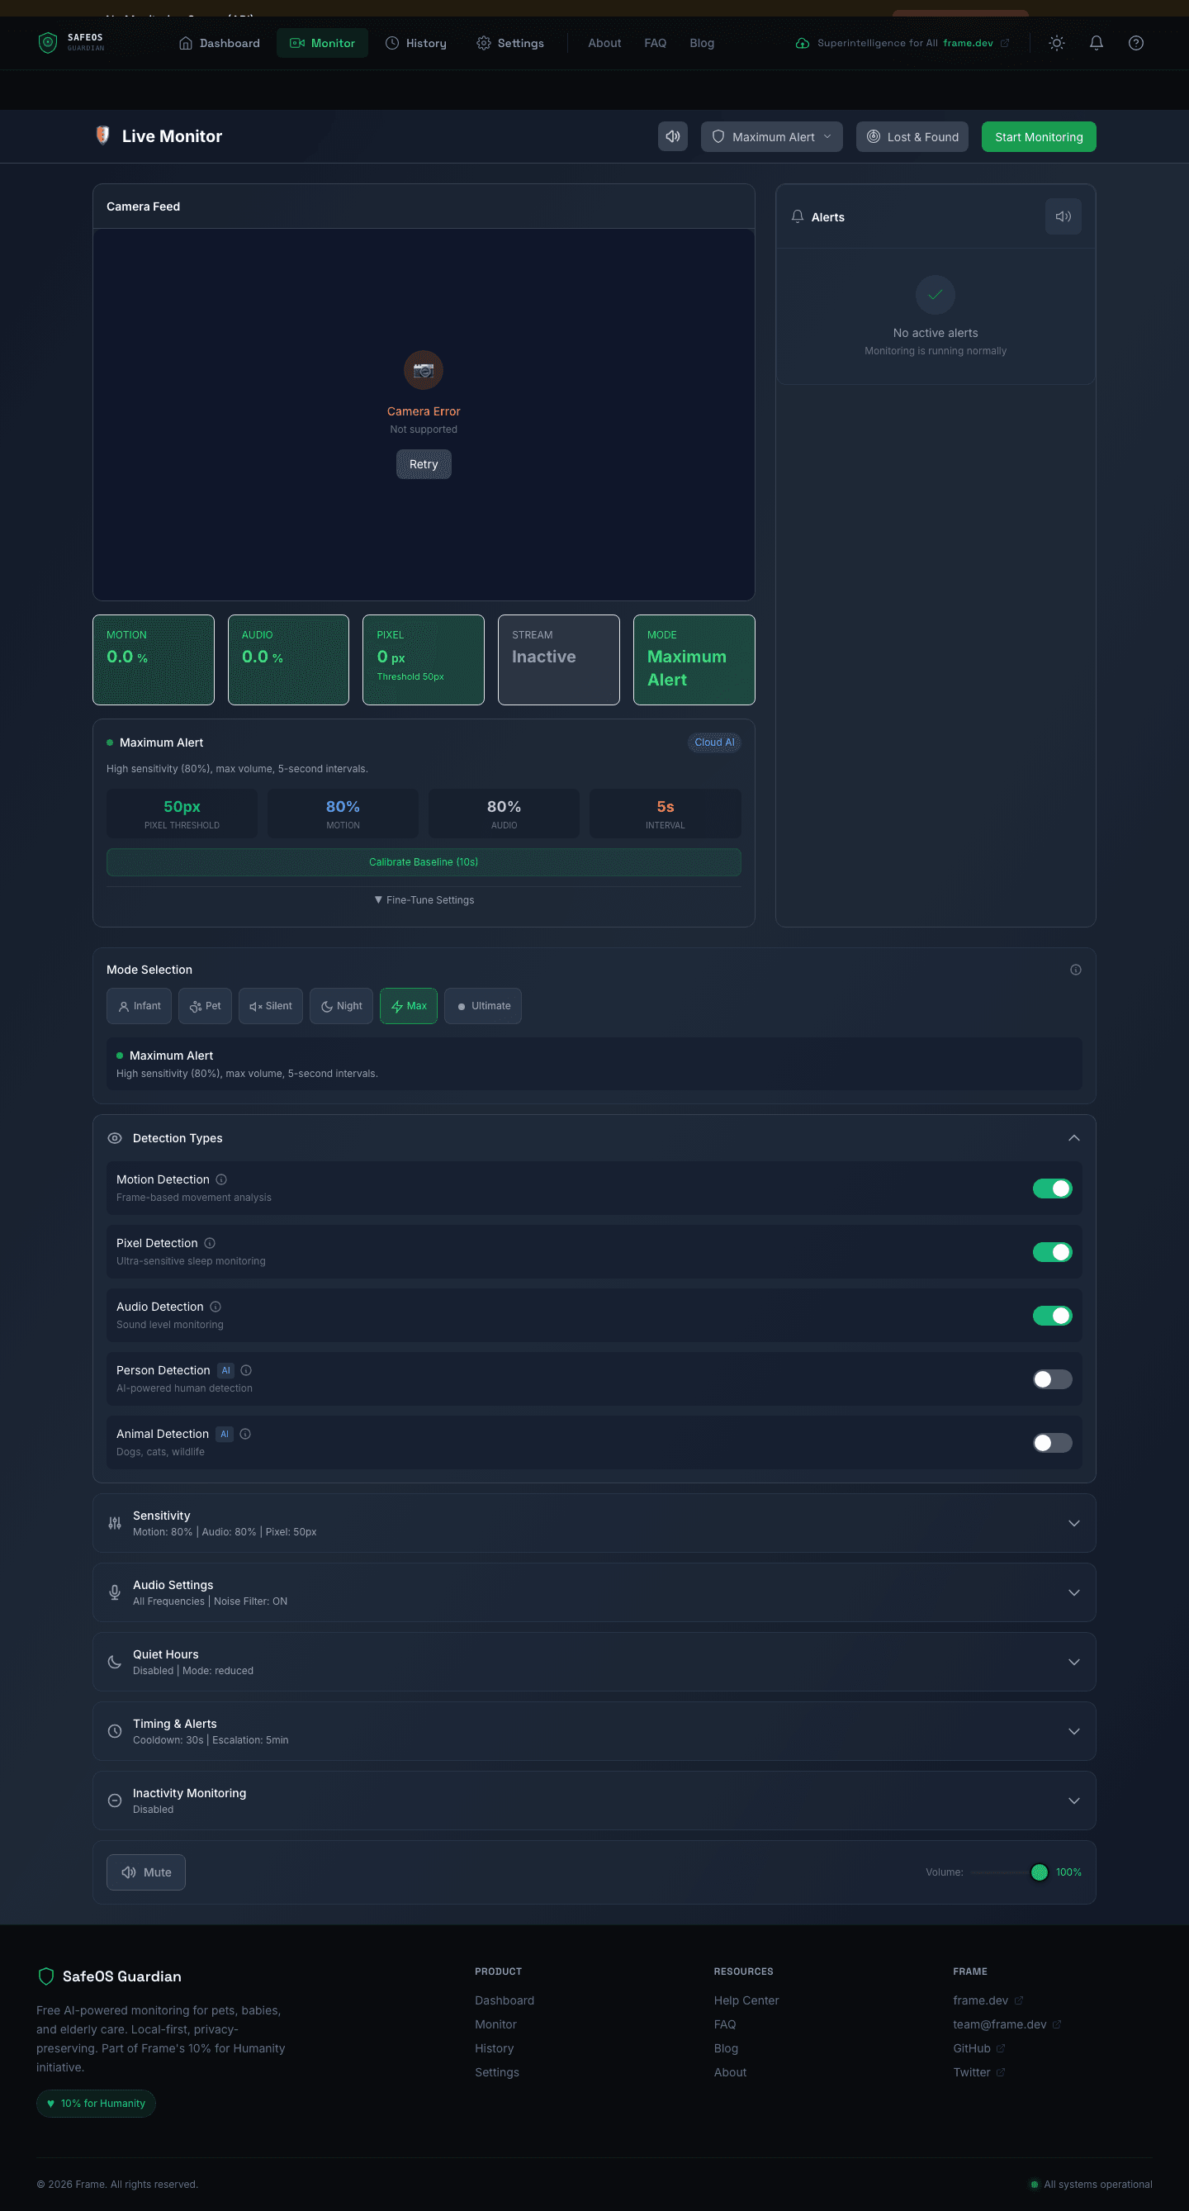Turn off Audio Detection toggle

pos(1052,1315)
